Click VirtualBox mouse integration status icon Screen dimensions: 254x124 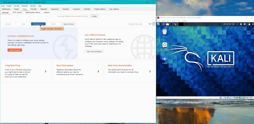(x=242, y=98)
